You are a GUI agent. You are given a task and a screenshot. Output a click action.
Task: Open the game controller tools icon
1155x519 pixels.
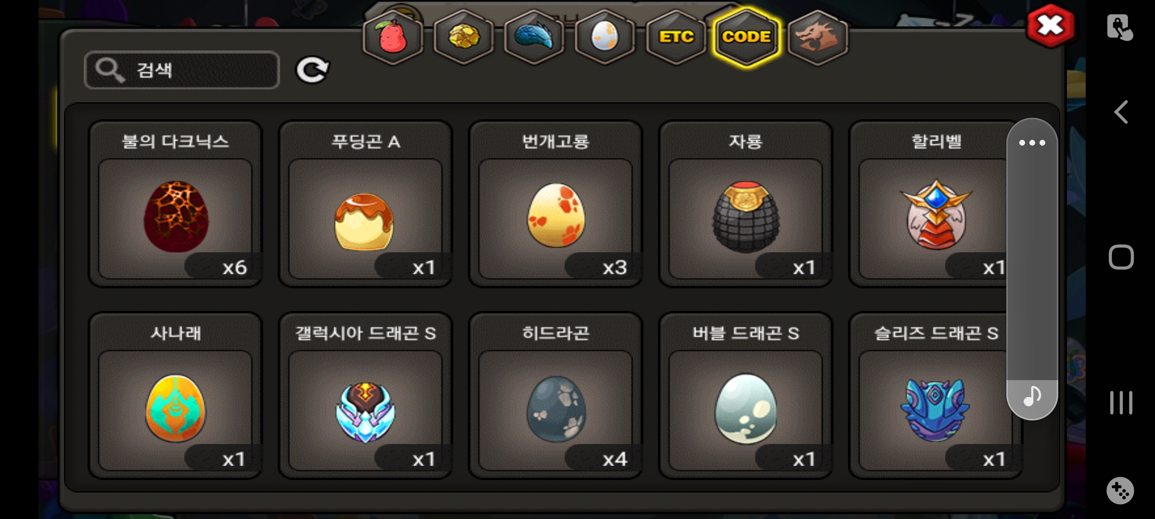pos(1120,491)
